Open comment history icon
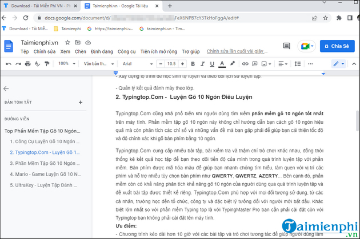Screen dimensions: 360x239 286,46
